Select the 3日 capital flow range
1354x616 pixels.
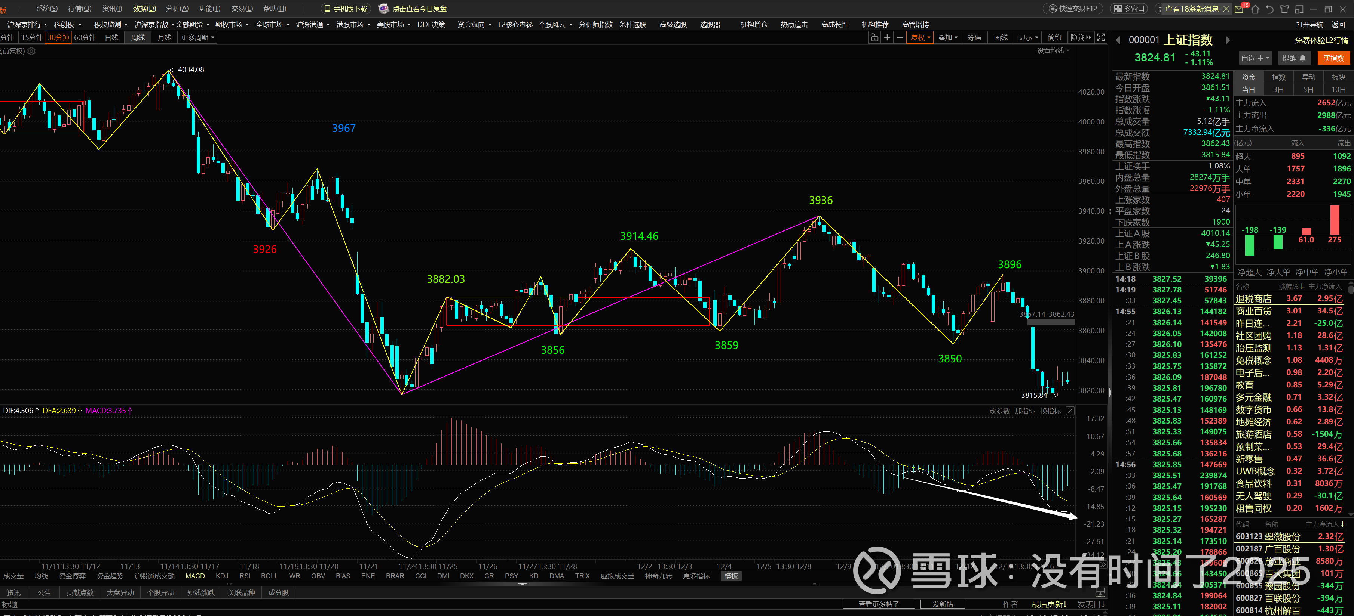(1278, 89)
